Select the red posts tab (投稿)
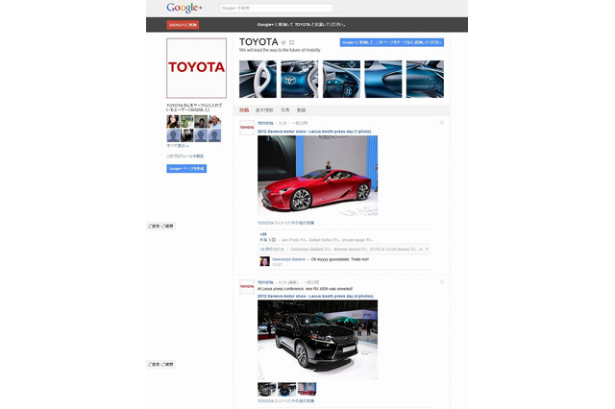Screen dimensions: 615x409 click(x=244, y=110)
